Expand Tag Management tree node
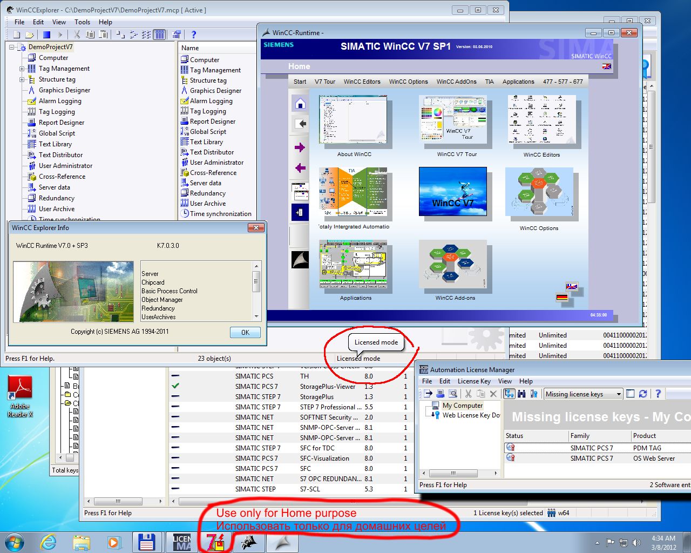The height and width of the screenshot is (553, 691). coord(22,69)
